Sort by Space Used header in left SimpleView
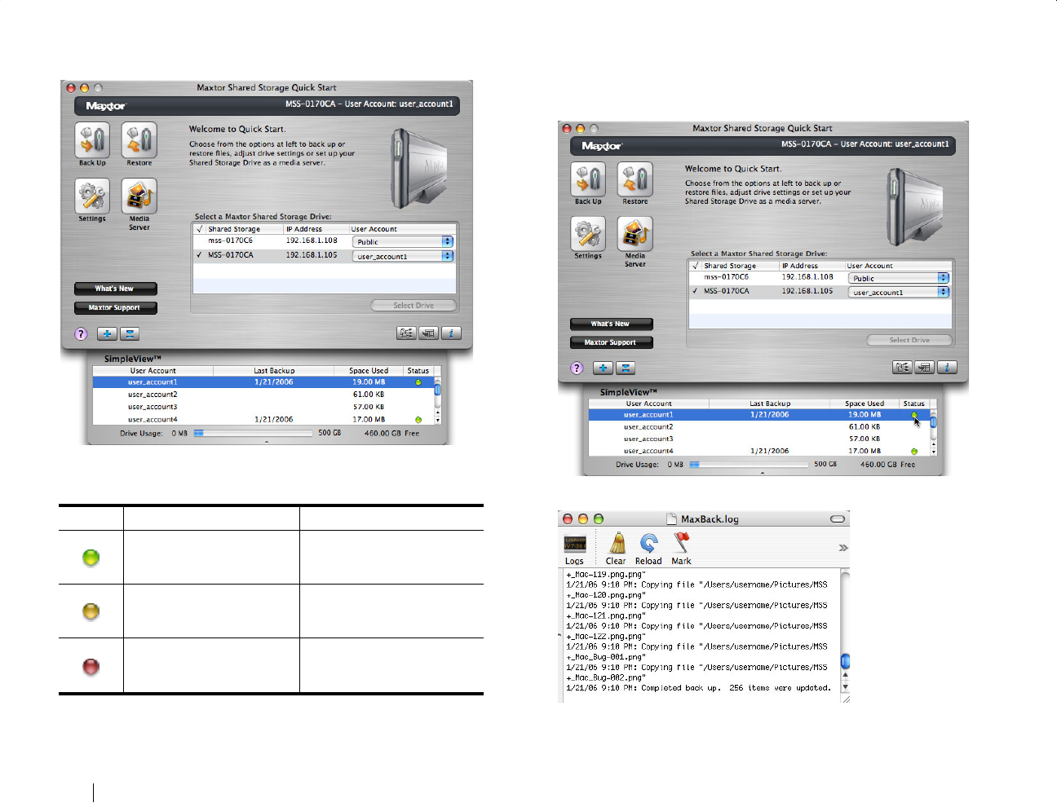The image size is (1057, 803). click(x=369, y=370)
